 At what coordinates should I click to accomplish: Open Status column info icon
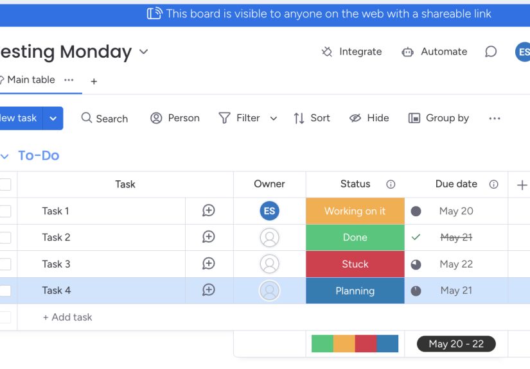click(x=391, y=184)
